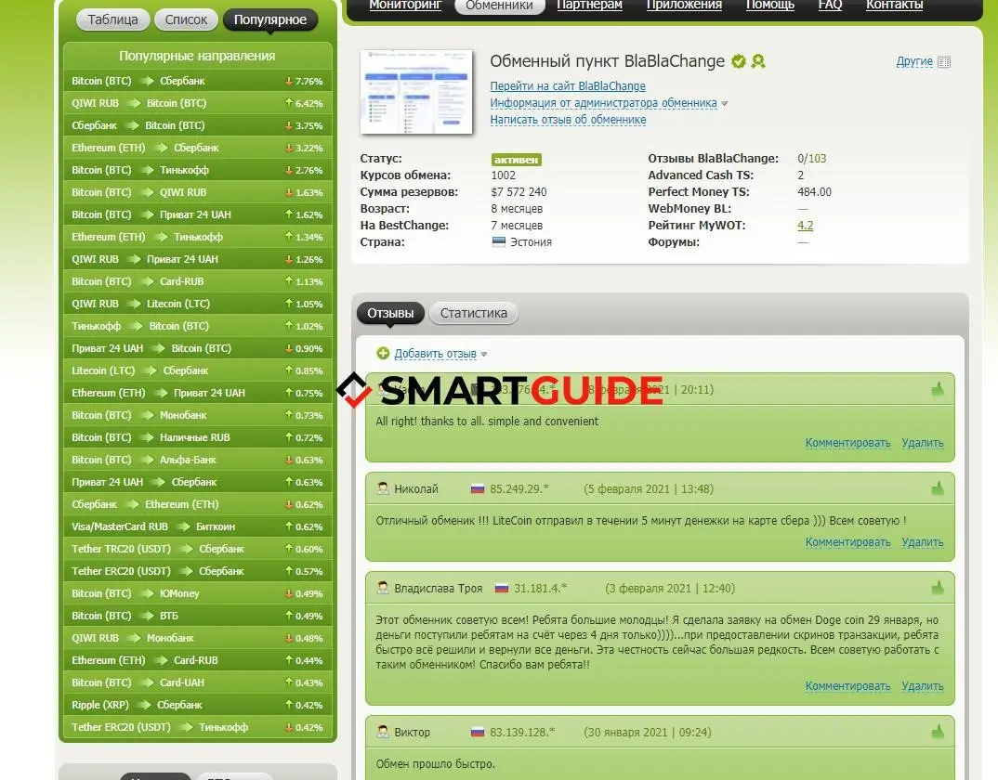This screenshot has width=998, height=780.
Task: Click the user avatar icon next to Виктор
Action: click(383, 732)
